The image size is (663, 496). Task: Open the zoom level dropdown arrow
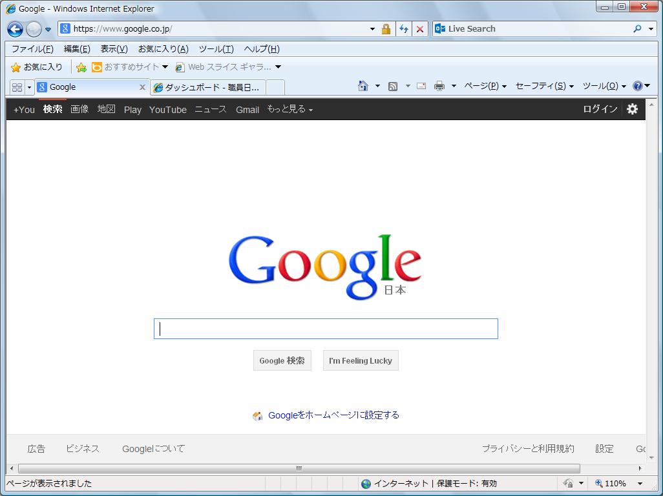(640, 483)
